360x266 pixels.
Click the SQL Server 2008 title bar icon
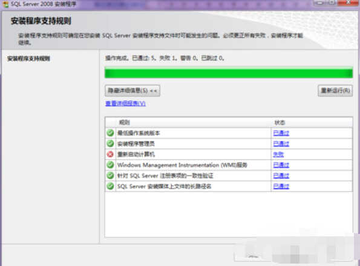[x=5, y=4]
